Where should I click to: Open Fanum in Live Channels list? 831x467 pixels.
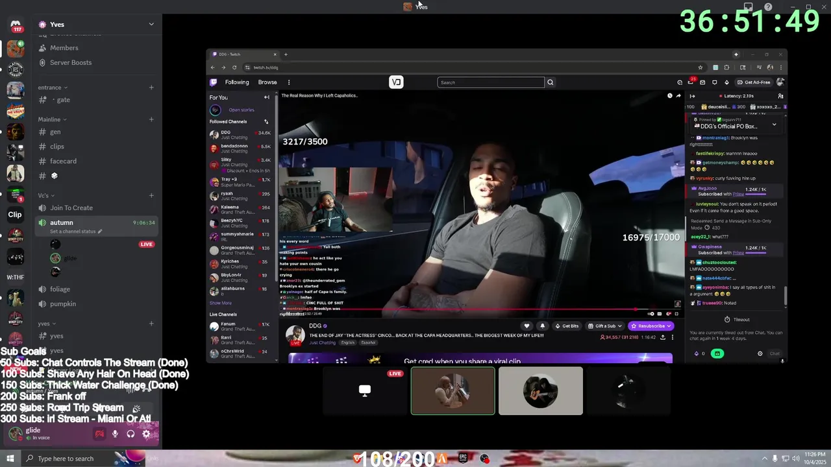coord(240,326)
